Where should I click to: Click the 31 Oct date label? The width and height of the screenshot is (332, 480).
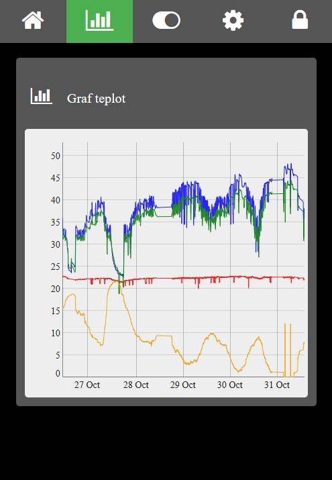click(x=277, y=385)
